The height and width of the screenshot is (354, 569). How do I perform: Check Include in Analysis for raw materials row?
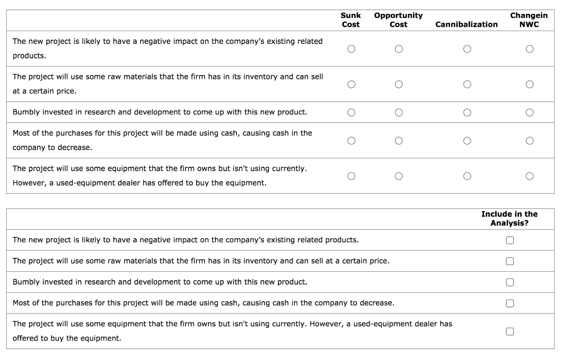510,261
